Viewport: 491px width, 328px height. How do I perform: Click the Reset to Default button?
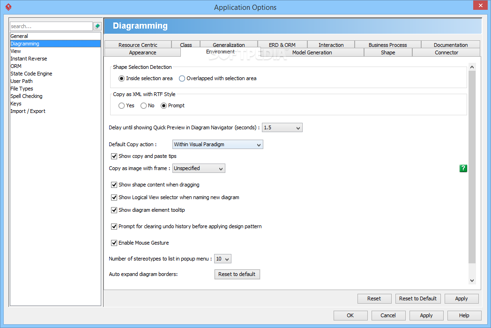tap(418, 298)
